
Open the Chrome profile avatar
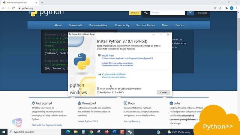click(x=232, y=8)
